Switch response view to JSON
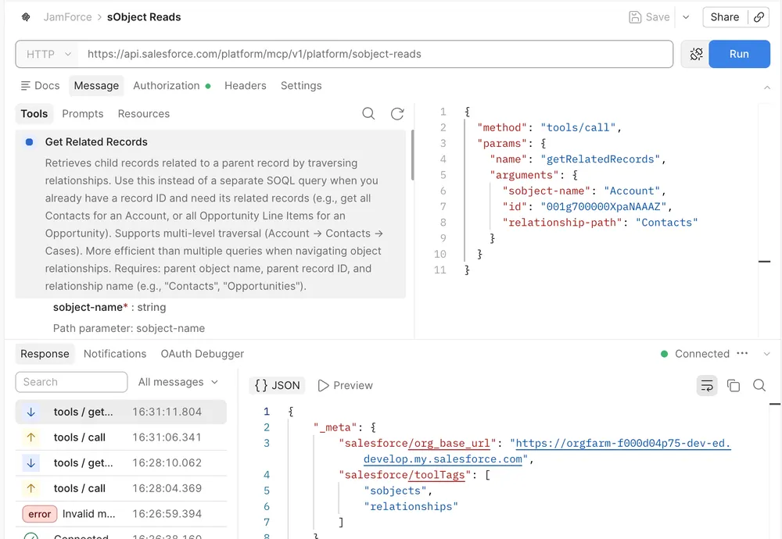Screen dimensions: 782x539 click(278, 386)
